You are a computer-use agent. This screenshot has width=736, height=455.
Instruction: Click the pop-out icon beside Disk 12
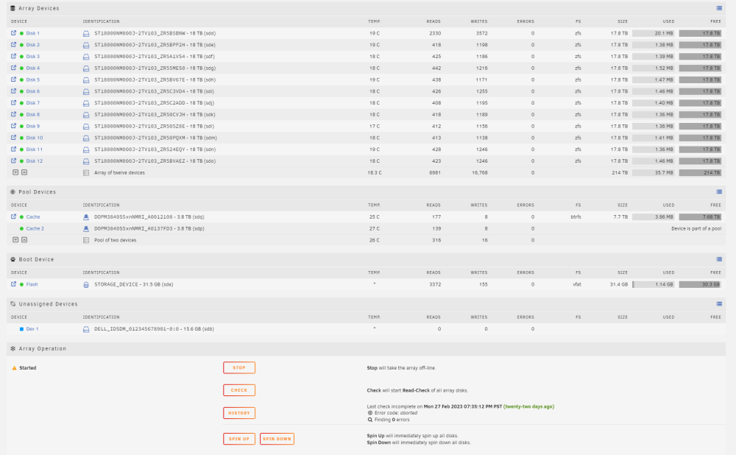pos(13,161)
